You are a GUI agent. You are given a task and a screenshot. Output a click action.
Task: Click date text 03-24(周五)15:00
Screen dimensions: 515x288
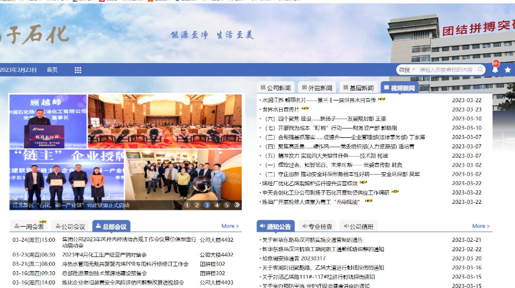[34, 240]
